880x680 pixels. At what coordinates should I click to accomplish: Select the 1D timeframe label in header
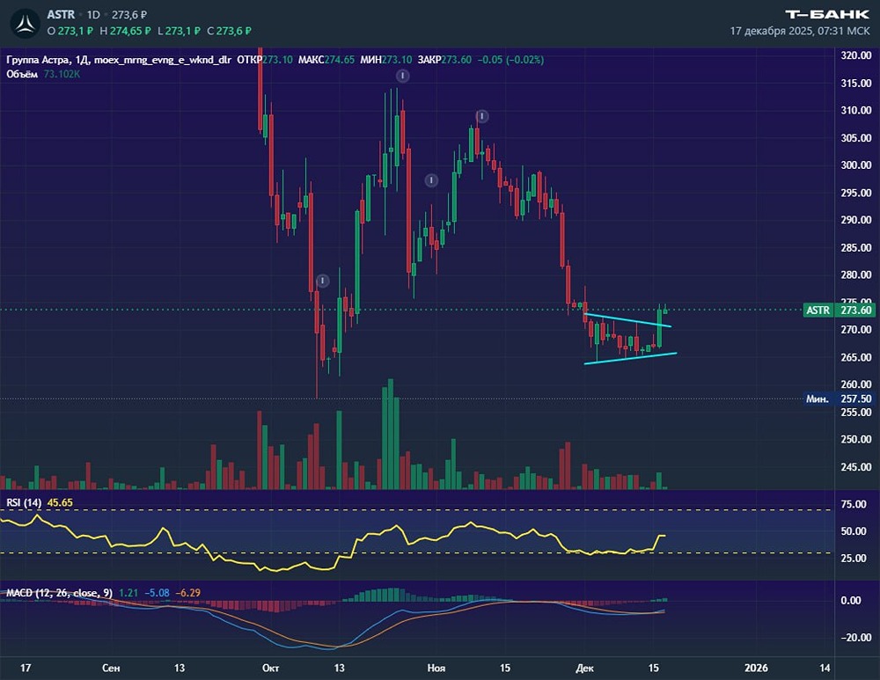coord(93,15)
